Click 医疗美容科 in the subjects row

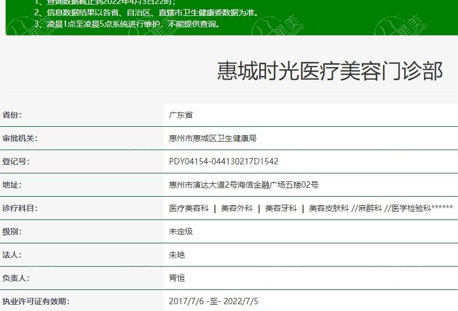[x=189, y=208]
